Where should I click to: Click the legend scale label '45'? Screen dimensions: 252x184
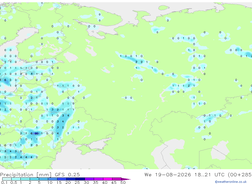click(114, 182)
